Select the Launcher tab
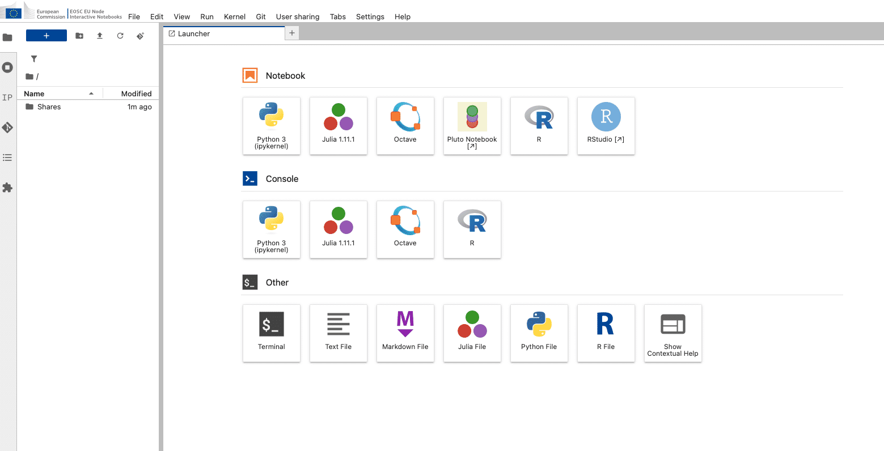 (x=224, y=33)
